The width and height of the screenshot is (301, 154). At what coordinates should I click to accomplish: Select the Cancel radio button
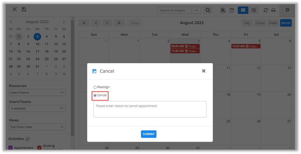coord(95,95)
